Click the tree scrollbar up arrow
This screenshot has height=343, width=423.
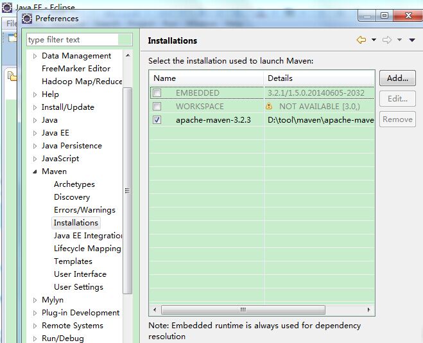tap(128, 56)
